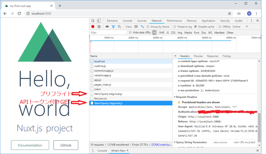Show the Preview tab of request

pyautogui.click(x=198, y=56)
